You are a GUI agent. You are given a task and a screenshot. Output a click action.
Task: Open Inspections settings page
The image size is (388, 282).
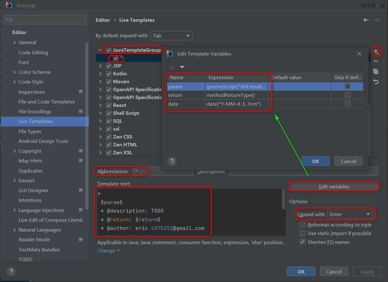31,92
